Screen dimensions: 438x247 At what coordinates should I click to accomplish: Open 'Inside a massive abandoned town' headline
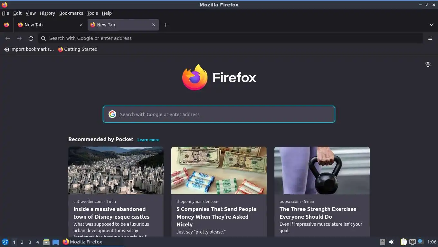(x=111, y=213)
